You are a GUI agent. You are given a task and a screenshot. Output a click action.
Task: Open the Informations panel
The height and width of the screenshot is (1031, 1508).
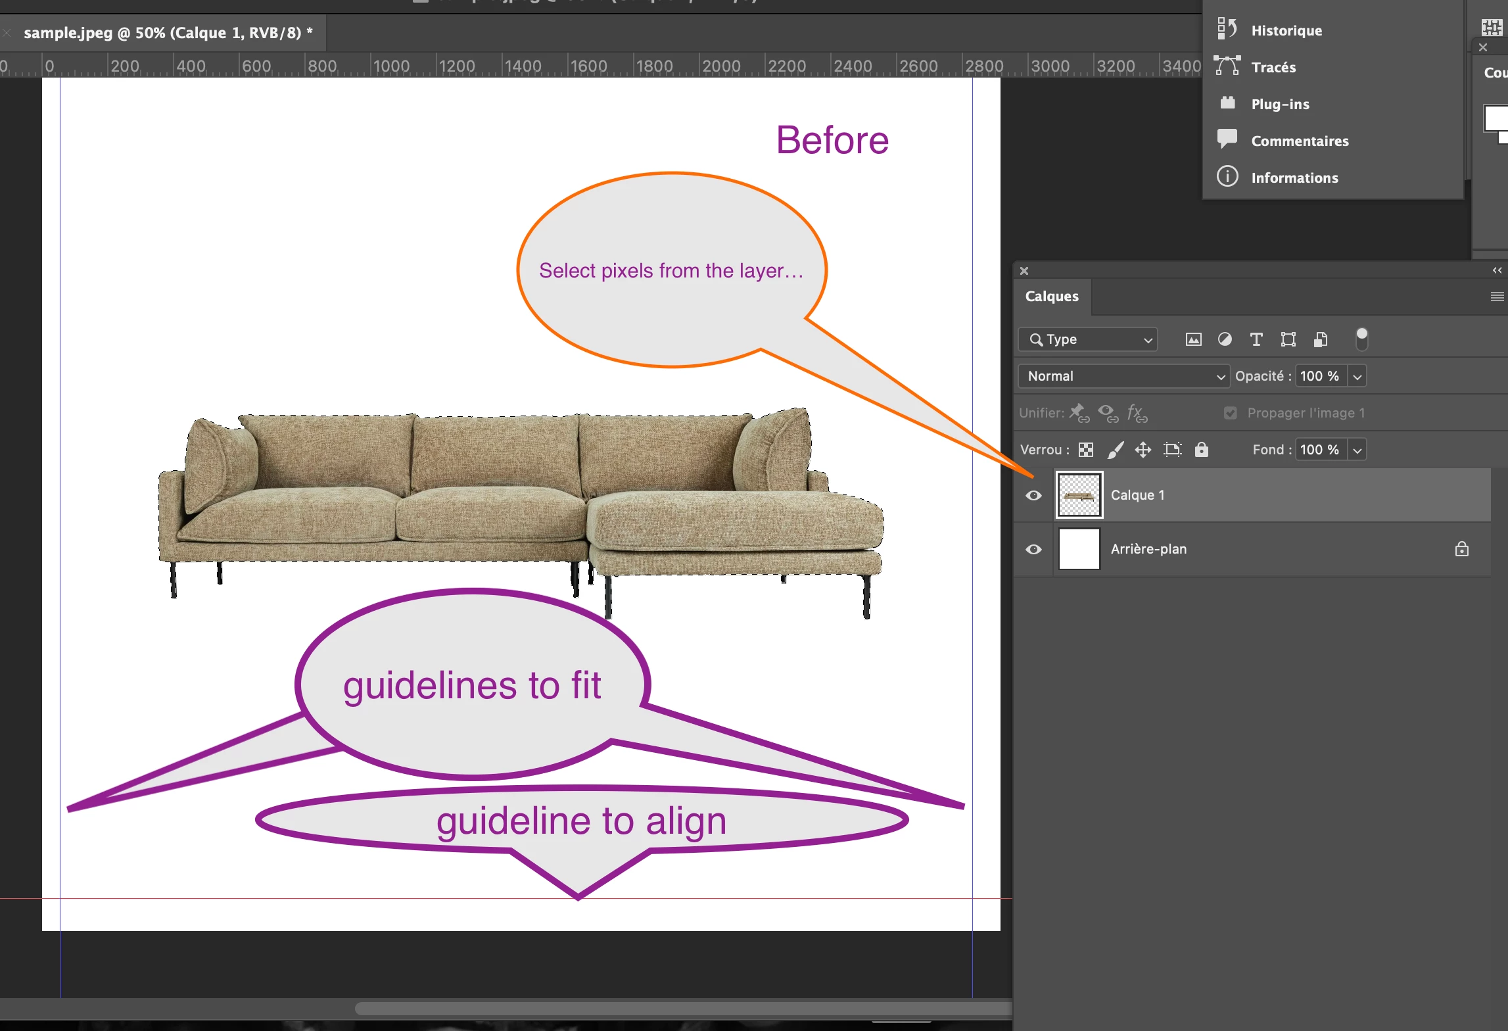pos(1294,178)
